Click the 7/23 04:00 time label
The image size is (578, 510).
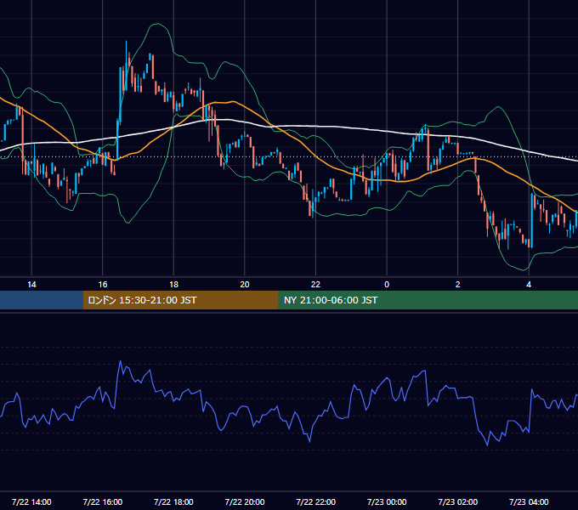click(529, 501)
